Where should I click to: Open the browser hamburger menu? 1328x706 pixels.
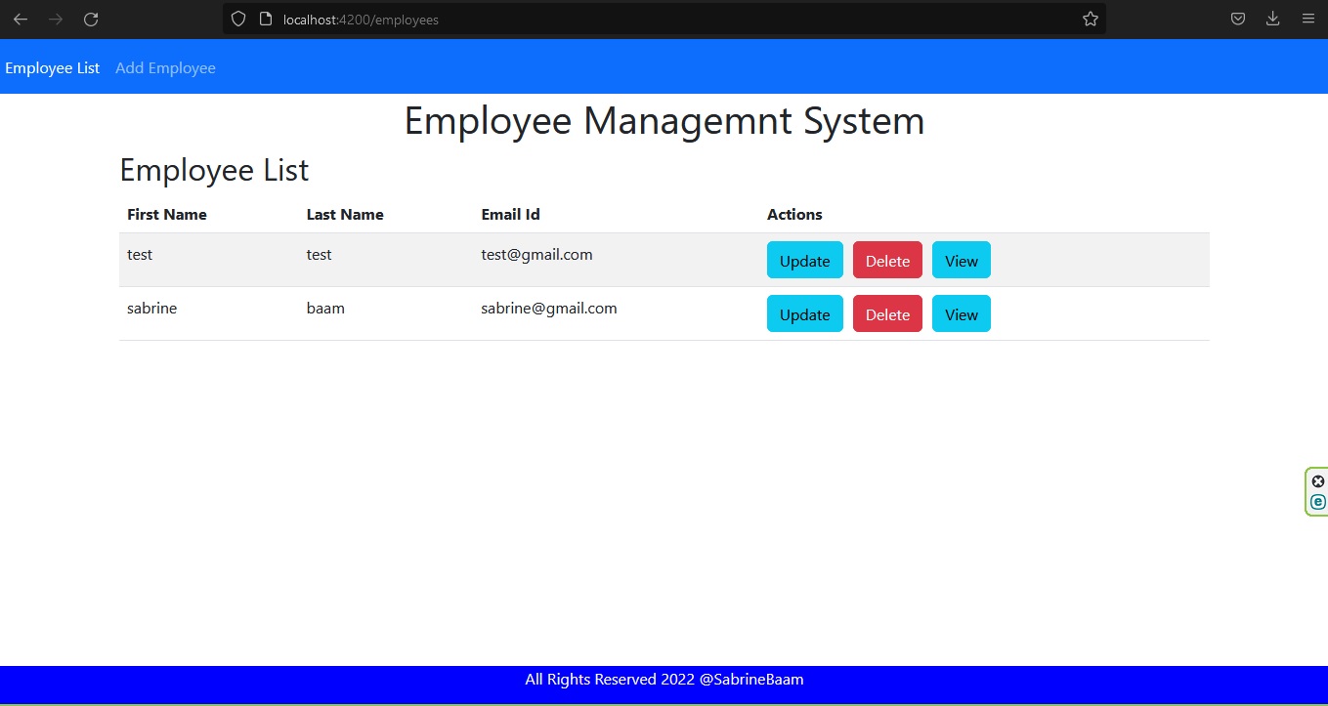[x=1308, y=20]
